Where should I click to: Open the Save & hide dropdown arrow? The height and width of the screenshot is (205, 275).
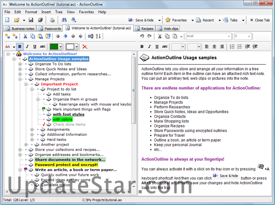pos(159,20)
